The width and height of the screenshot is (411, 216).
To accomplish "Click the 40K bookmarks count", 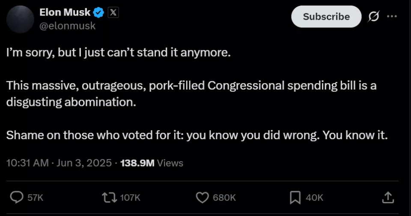I will point(315,198).
